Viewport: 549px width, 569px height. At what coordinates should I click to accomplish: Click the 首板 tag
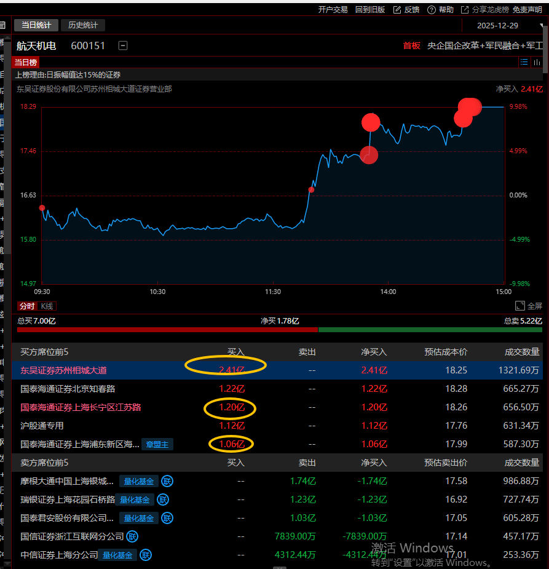[411, 46]
